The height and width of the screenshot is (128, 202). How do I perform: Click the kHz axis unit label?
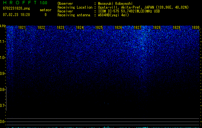tap(3, 26)
